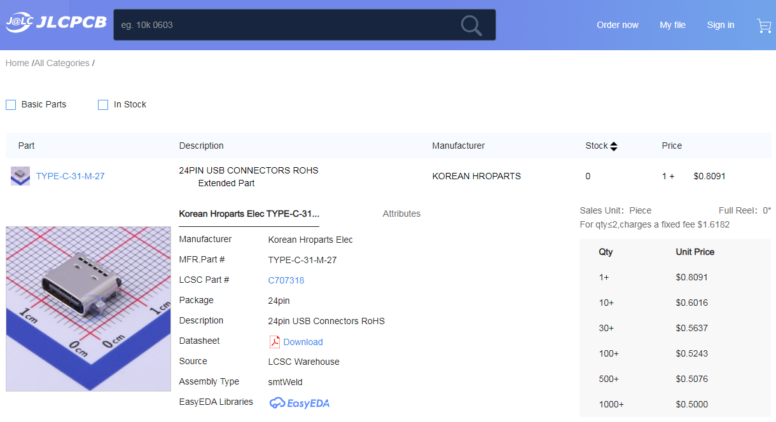Screen dimensions: 776x422
Task: Click the Stock column sort arrows
Action: [614, 146]
